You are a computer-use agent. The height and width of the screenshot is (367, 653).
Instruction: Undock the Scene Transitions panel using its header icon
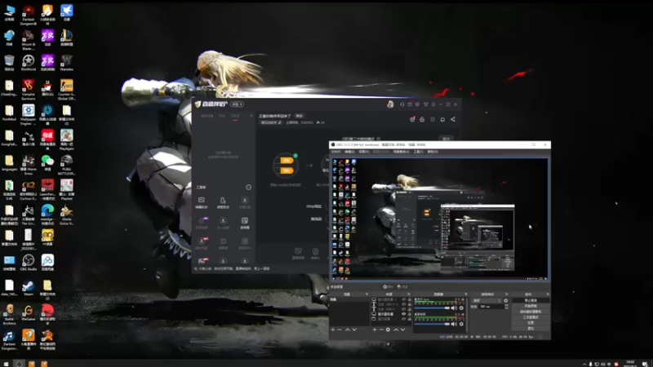(x=506, y=294)
